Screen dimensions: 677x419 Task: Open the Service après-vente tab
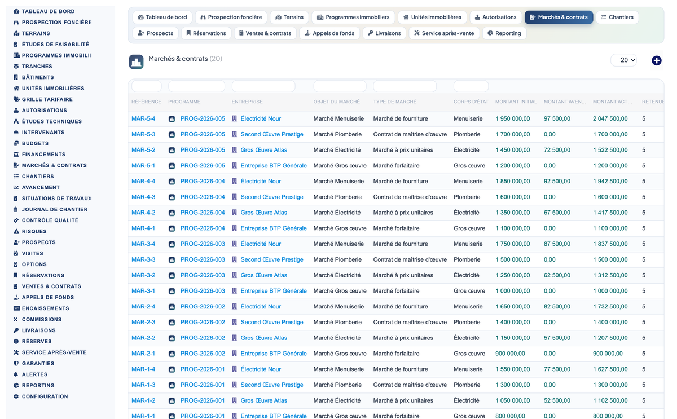(x=443, y=33)
